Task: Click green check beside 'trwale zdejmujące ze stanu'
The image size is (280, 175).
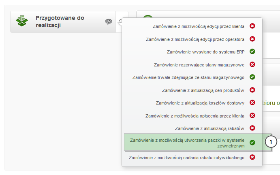Action: coord(252,77)
